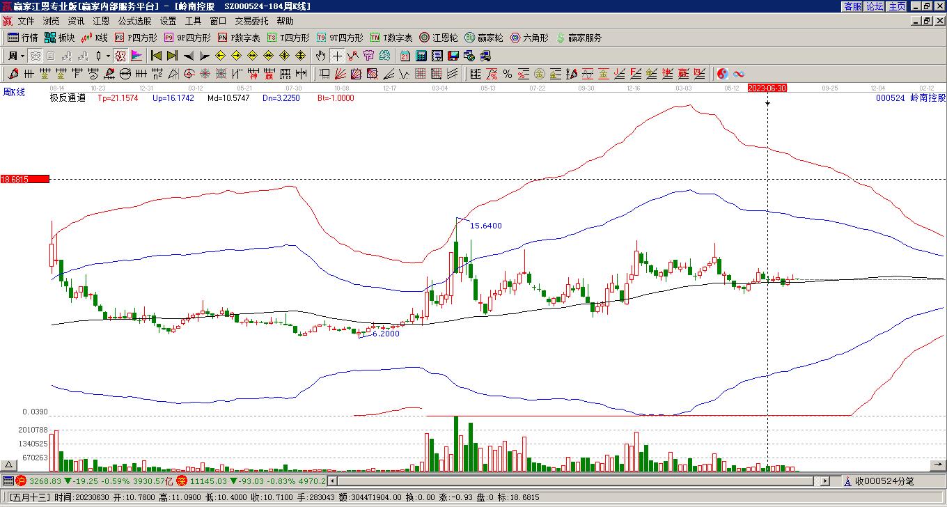The height and width of the screenshot is (507, 947).
Task: Click the red 18.6815 price axis marker
Action: coord(25,179)
